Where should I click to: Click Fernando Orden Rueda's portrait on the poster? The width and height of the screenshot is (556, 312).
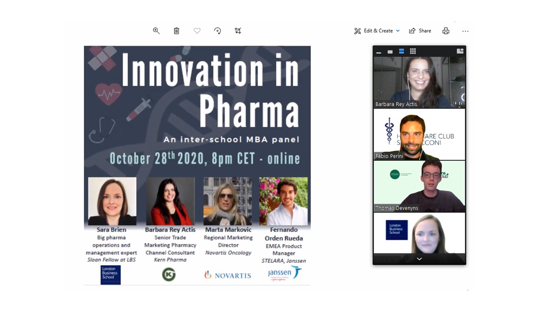(284, 201)
